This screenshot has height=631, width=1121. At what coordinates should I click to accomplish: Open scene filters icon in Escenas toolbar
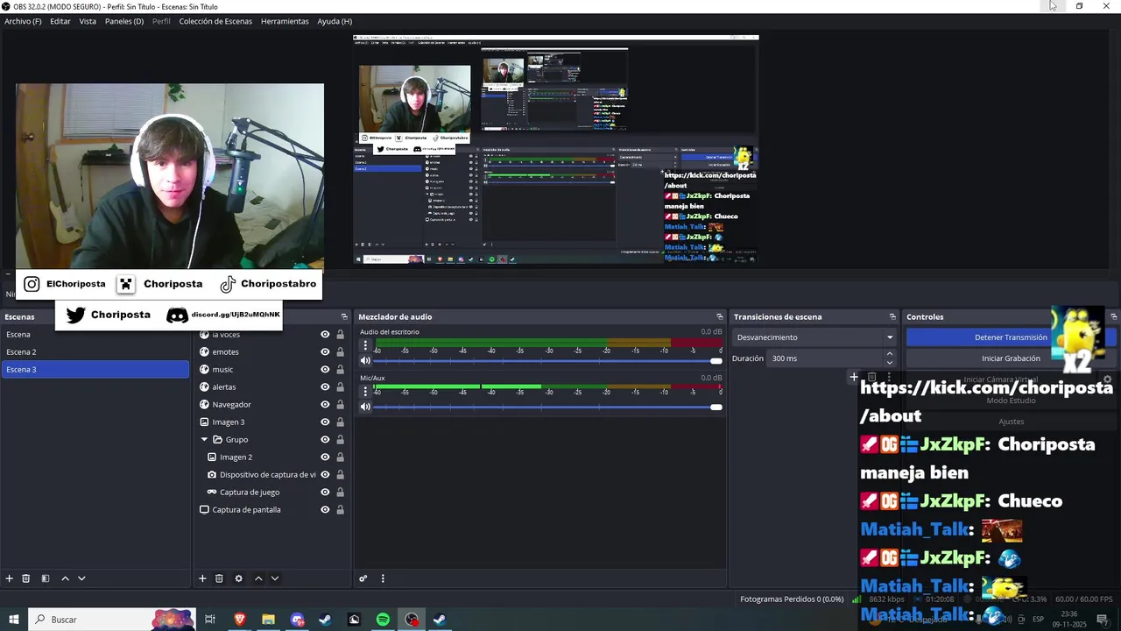point(46,578)
